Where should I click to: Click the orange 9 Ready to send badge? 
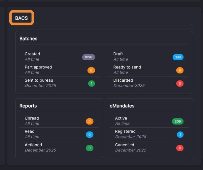[180, 70]
